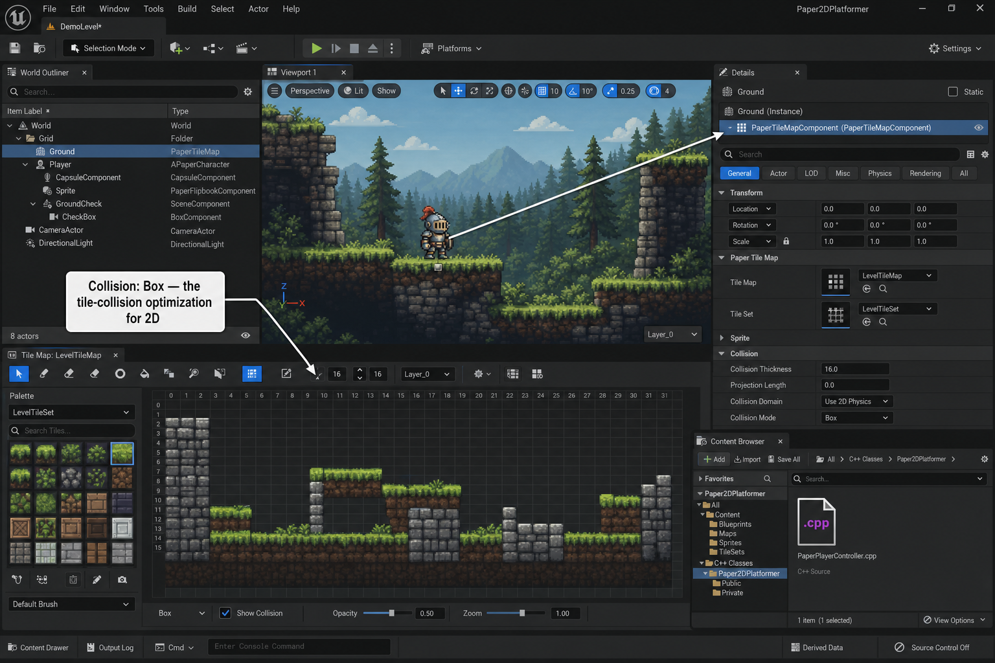Click search magnifier under LevelTileSet
The height and width of the screenshot is (663, 995).
point(883,322)
